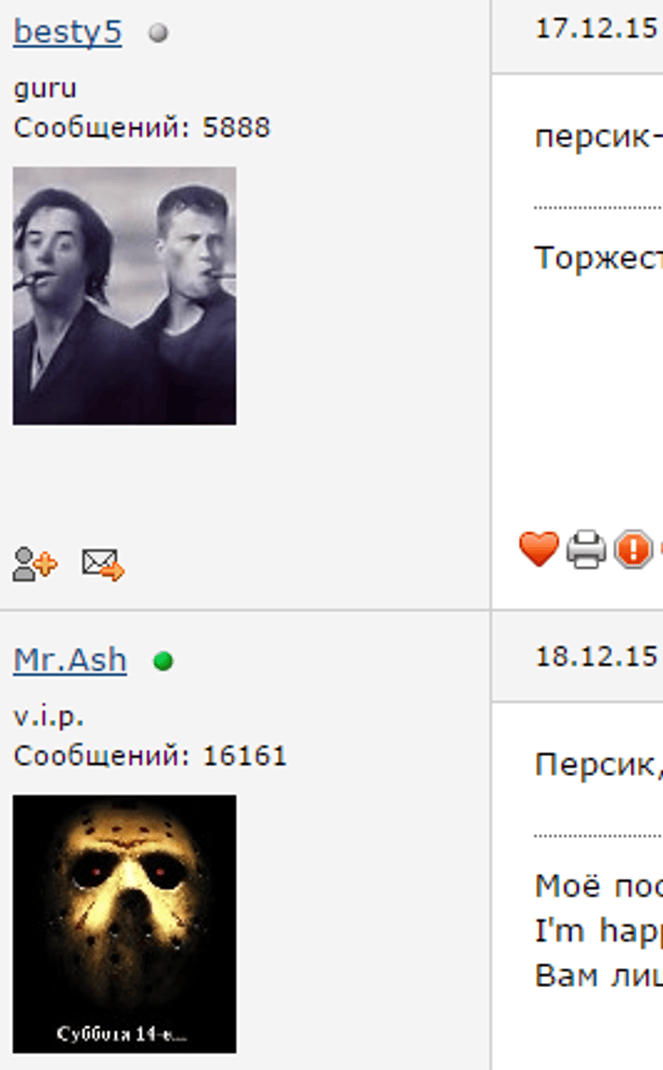Click Mr.Ash's green online status dot

163,661
